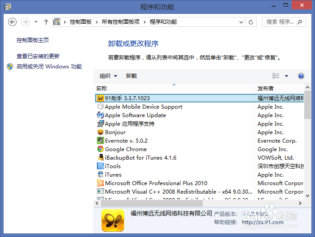Expand arrow after 控制面板 breadcrumb
The image size is (315, 237).
[x=97, y=22]
